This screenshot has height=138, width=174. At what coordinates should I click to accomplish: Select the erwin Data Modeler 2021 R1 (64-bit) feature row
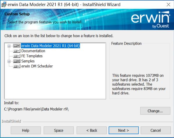click(x=50, y=46)
